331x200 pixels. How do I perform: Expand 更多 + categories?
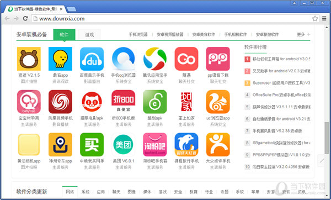pos(303,34)
